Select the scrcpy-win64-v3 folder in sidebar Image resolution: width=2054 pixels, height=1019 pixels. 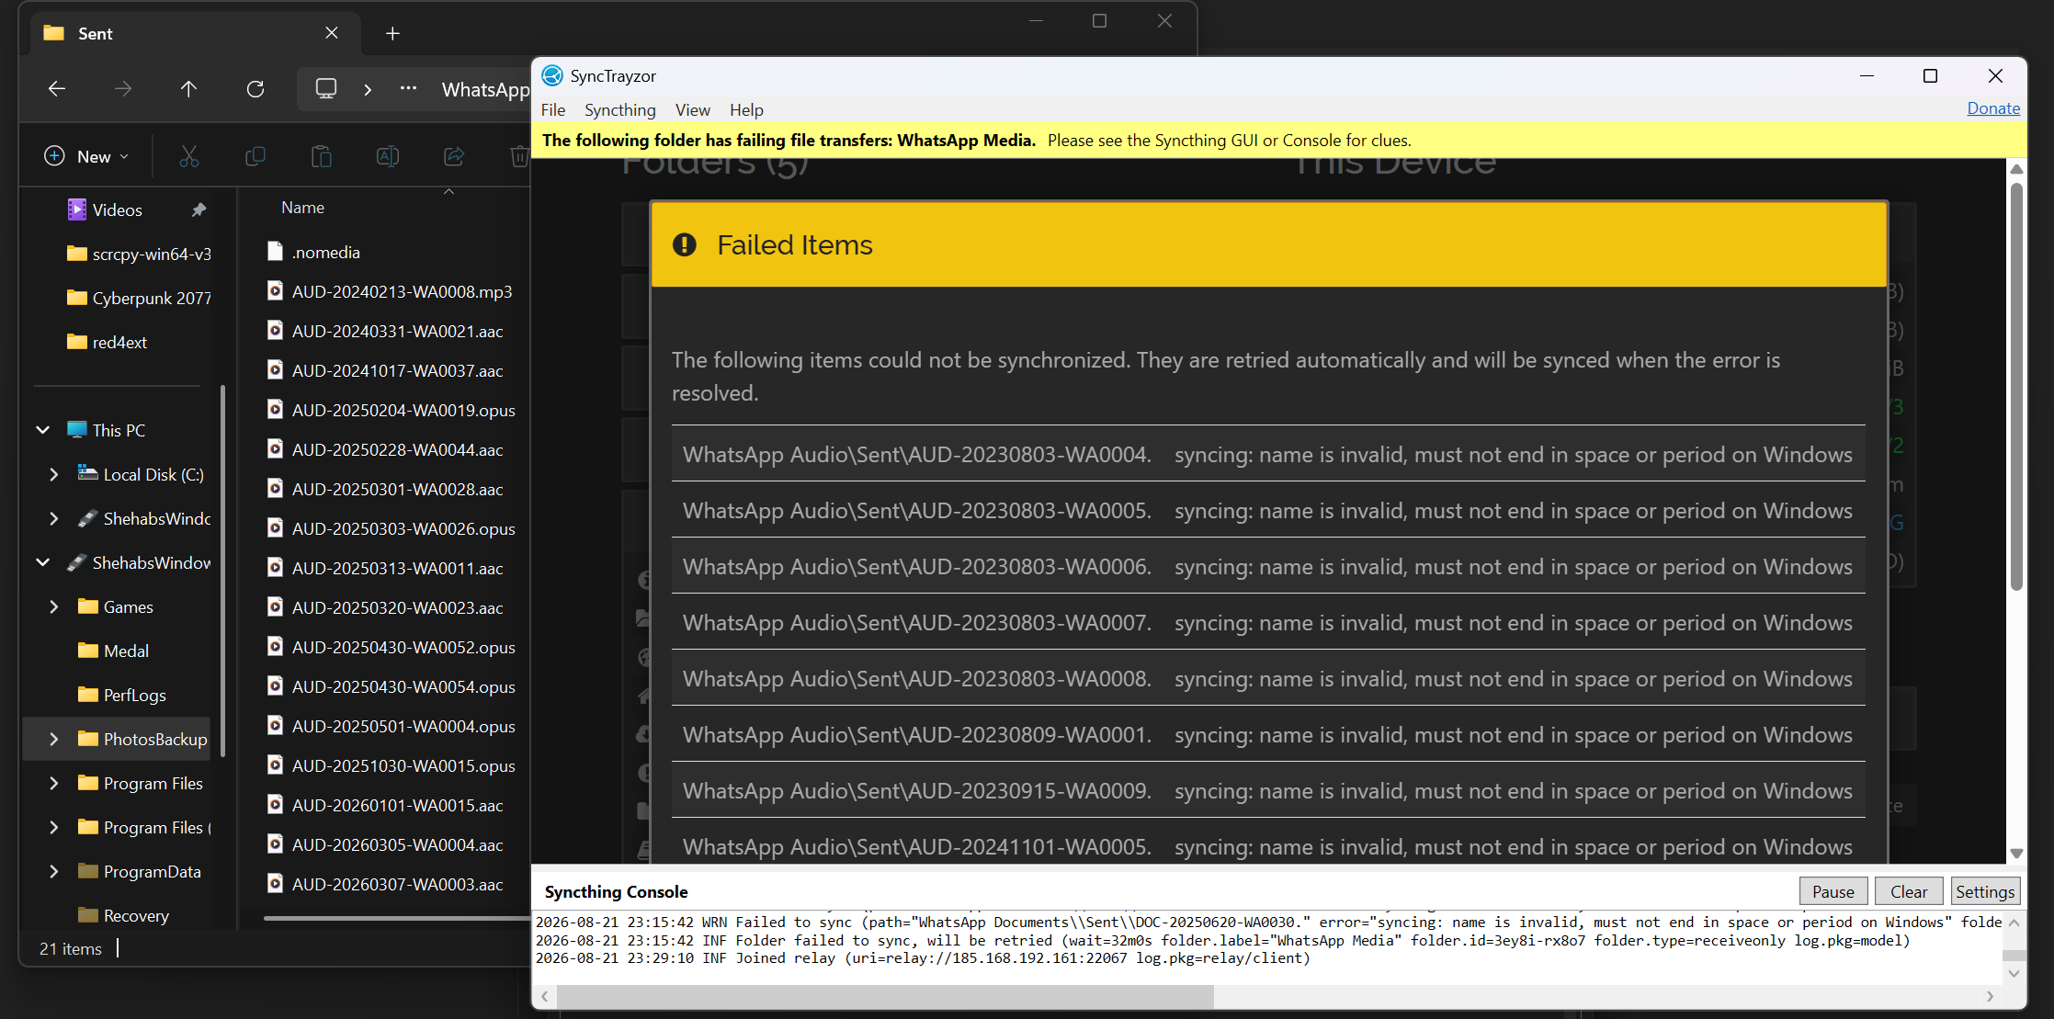click(140, 254)
